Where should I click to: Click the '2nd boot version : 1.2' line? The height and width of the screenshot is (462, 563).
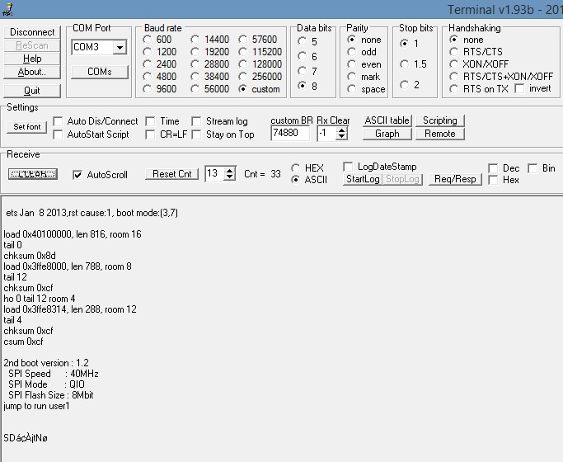[x=46, y=363]
